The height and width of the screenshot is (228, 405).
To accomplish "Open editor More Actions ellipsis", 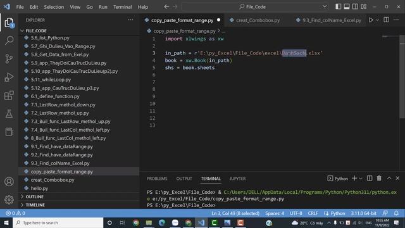I will [396, 20].
